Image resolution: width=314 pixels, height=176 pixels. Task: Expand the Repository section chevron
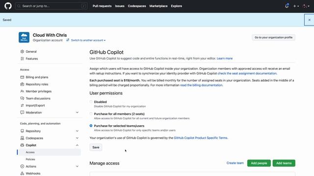point(77,131)
